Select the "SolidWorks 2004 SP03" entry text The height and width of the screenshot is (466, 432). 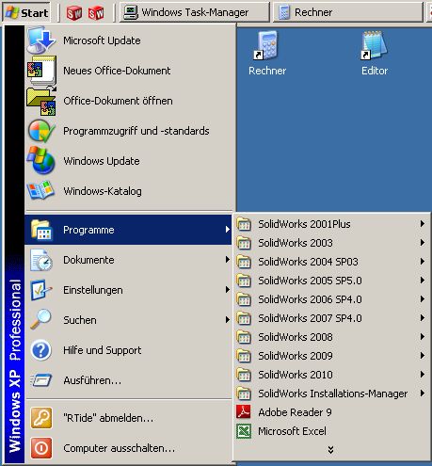coord(308,262)
